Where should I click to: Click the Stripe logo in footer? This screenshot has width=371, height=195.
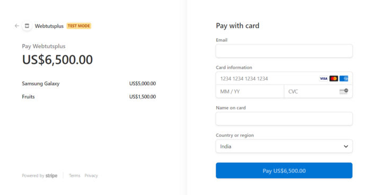click(x=51, y=175)
